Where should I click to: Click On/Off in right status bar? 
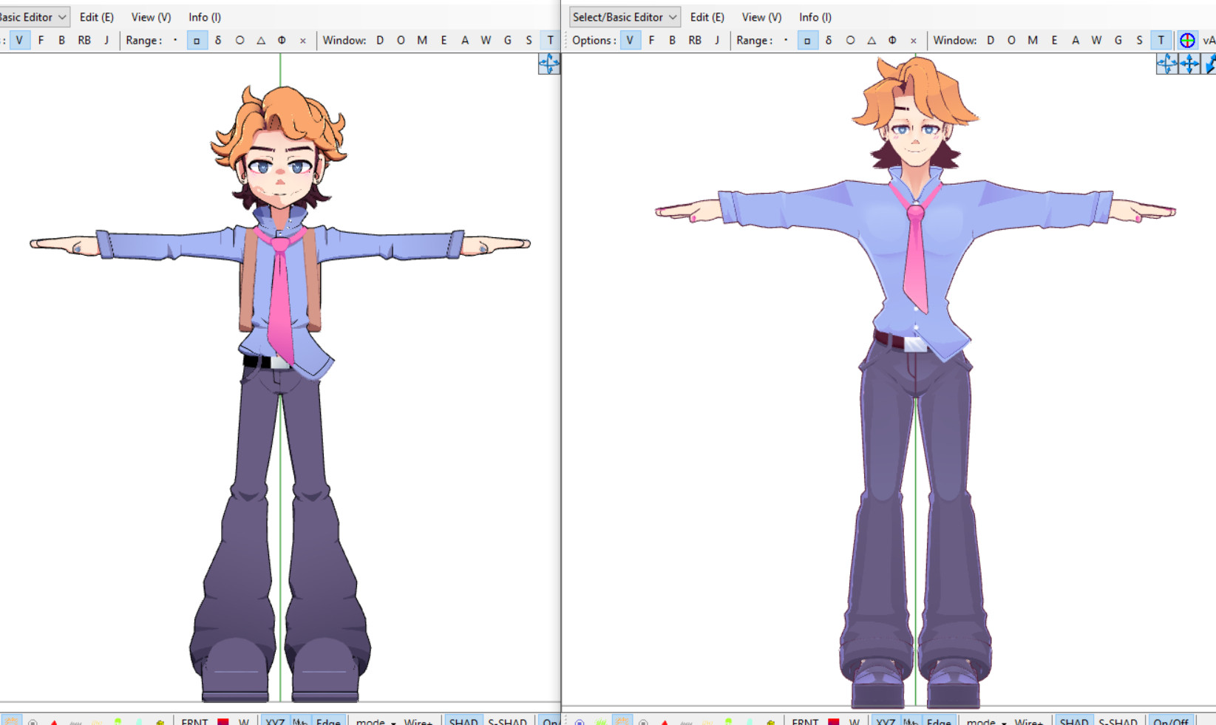(x=1171, y=721)
